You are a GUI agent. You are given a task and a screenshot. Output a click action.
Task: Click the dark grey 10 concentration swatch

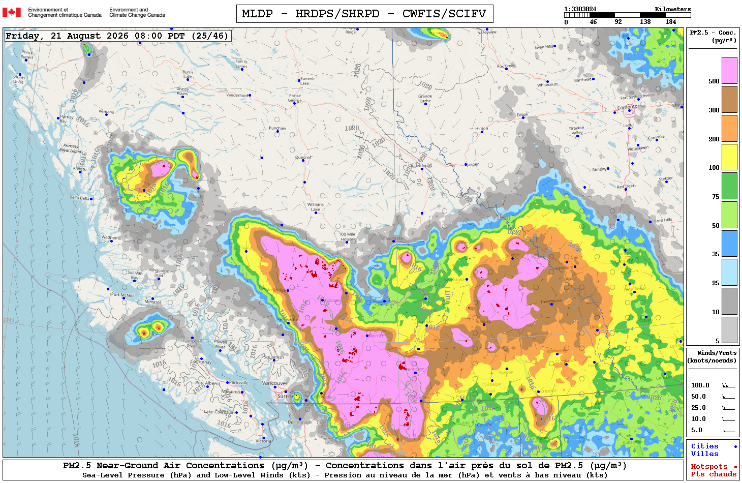pos(729,301)
